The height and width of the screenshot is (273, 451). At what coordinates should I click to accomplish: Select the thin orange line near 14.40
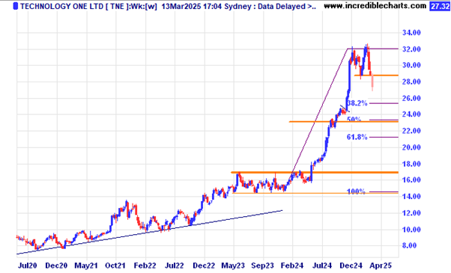point(315,193)
